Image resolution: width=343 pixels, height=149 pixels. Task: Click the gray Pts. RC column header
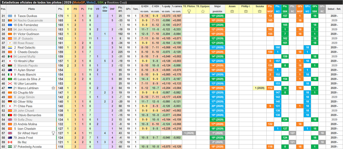tap(292, 9)
